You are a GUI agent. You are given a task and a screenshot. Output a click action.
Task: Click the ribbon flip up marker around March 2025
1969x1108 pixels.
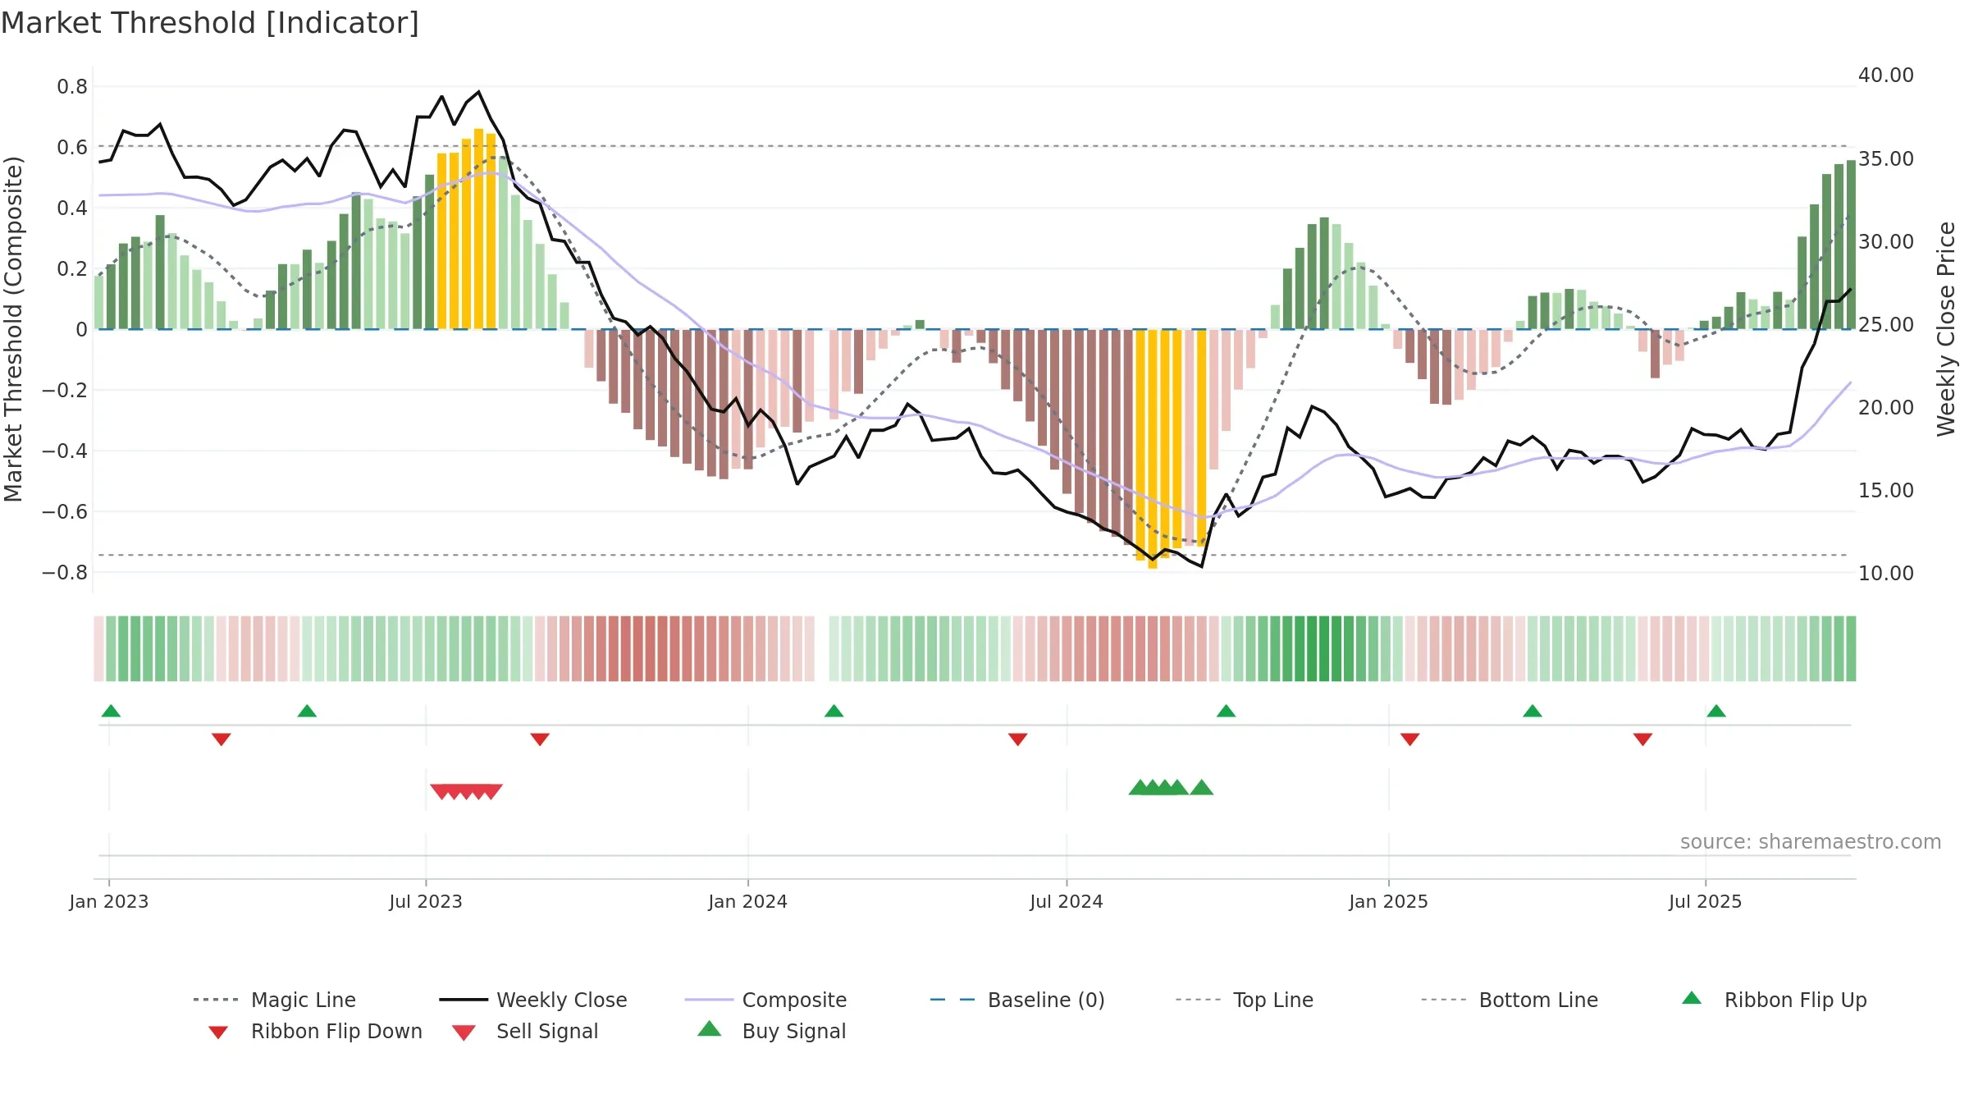(x=1533, y=711)
